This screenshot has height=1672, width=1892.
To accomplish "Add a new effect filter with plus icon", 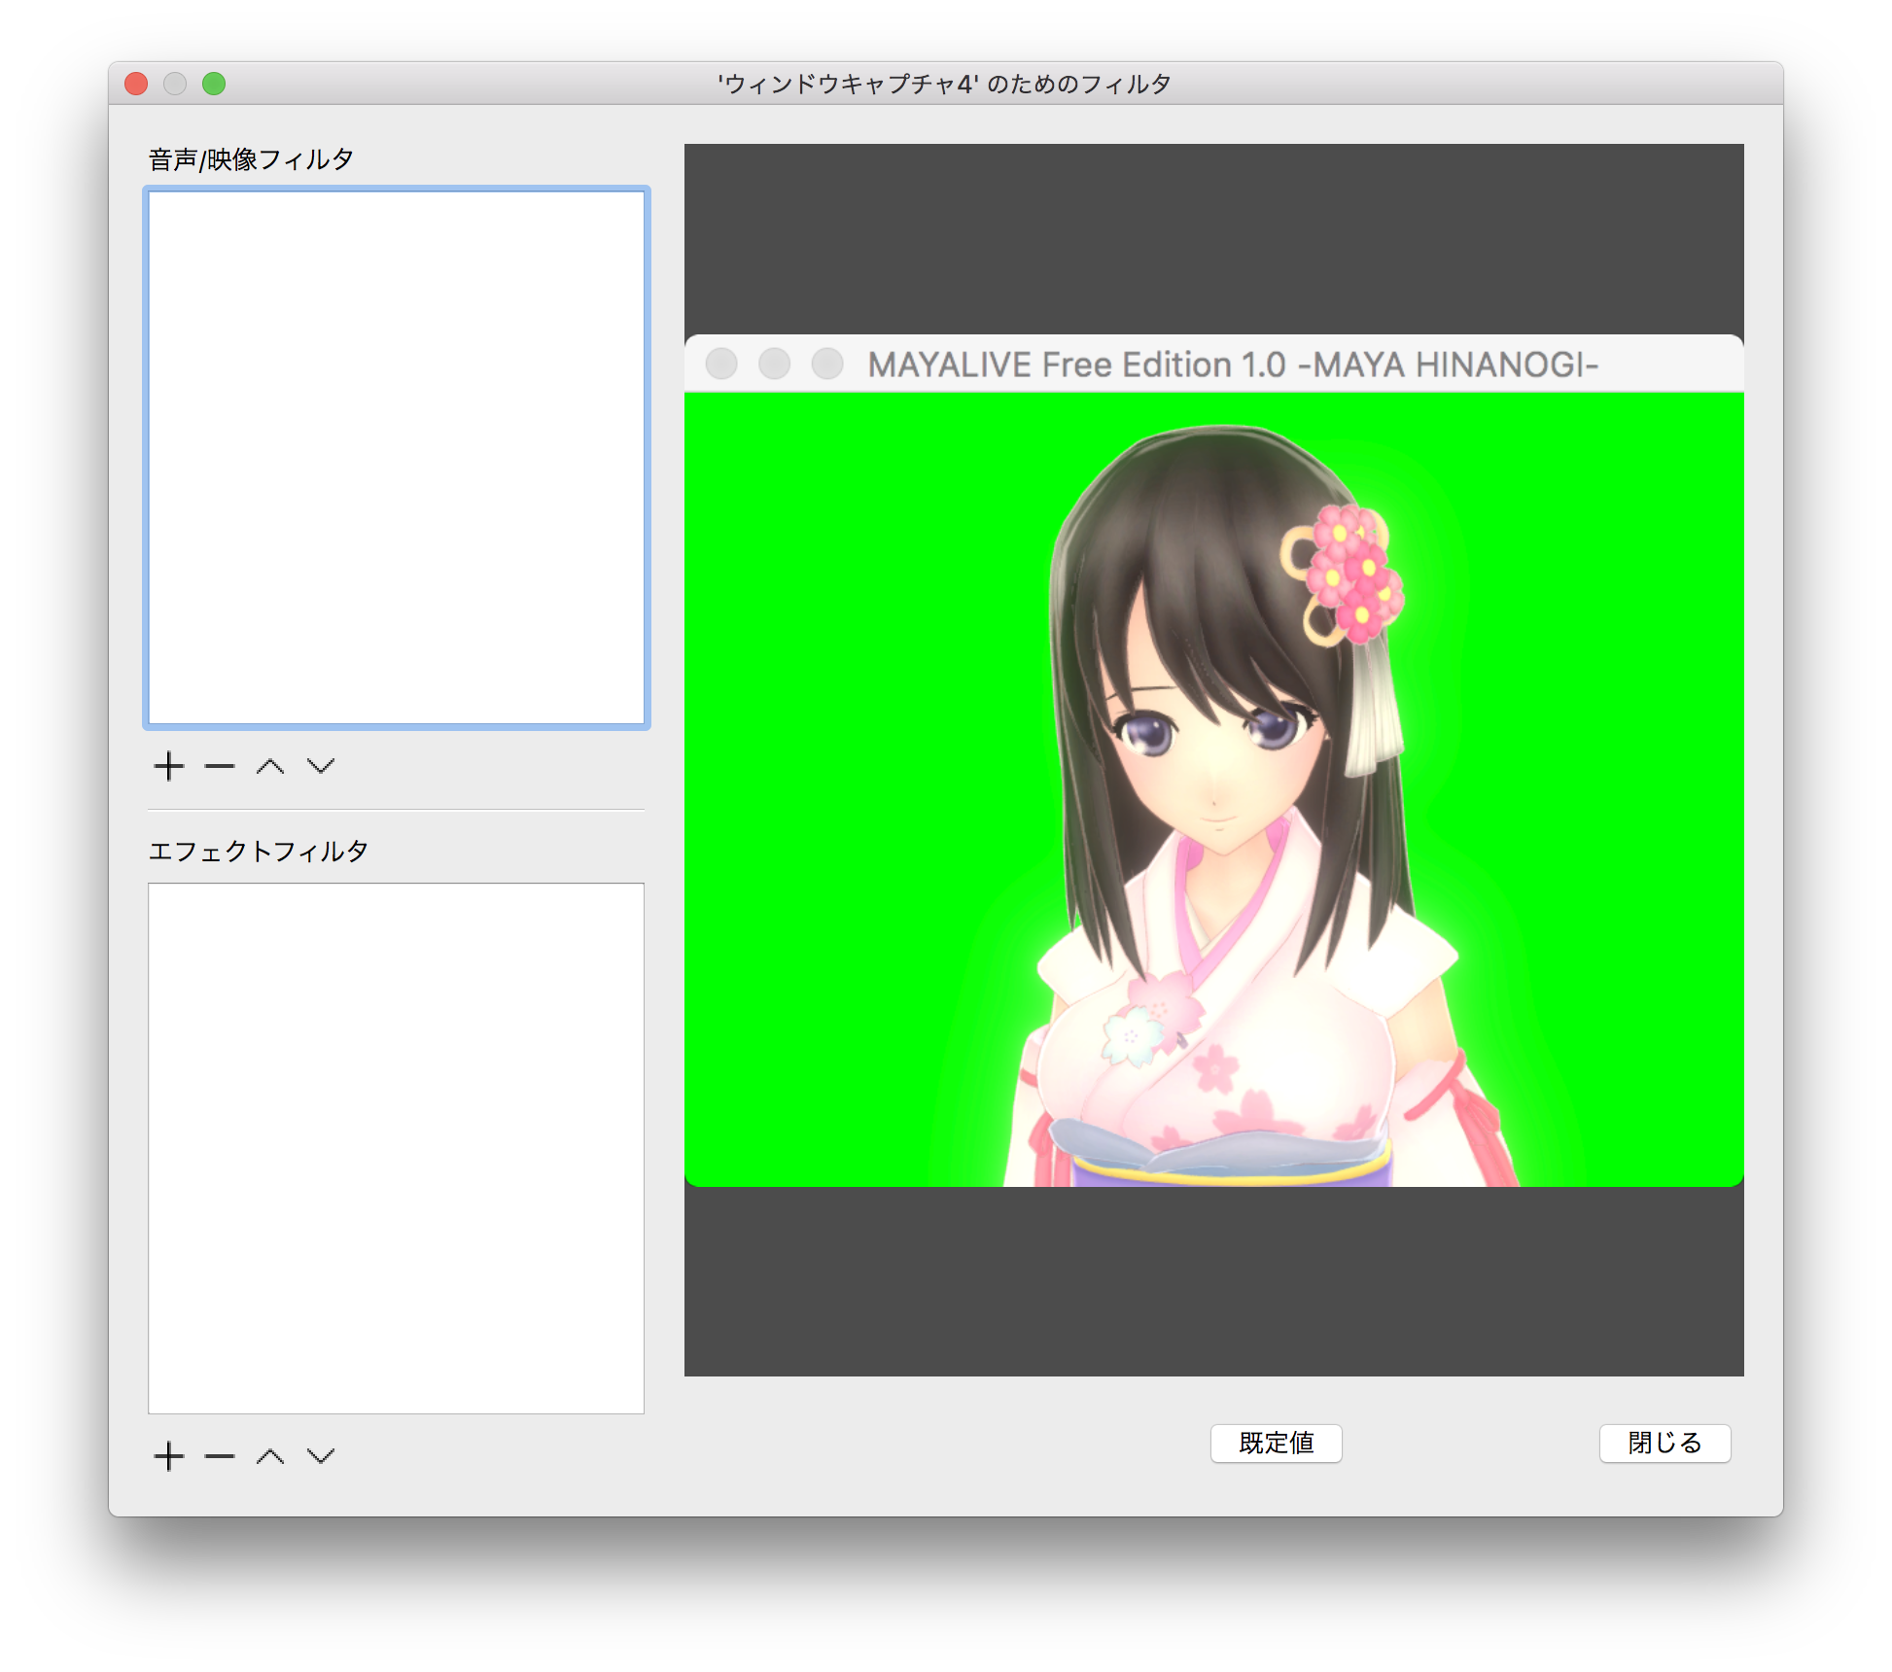I will tap(169, 1455).
